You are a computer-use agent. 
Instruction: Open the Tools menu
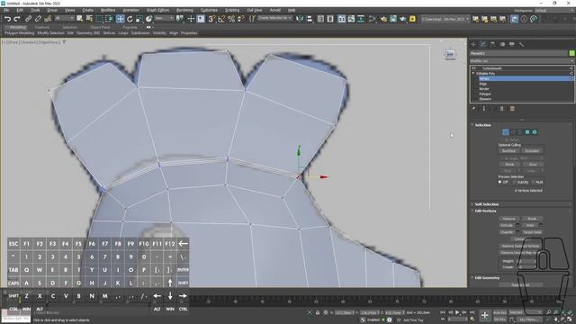(x=35, y=10)
